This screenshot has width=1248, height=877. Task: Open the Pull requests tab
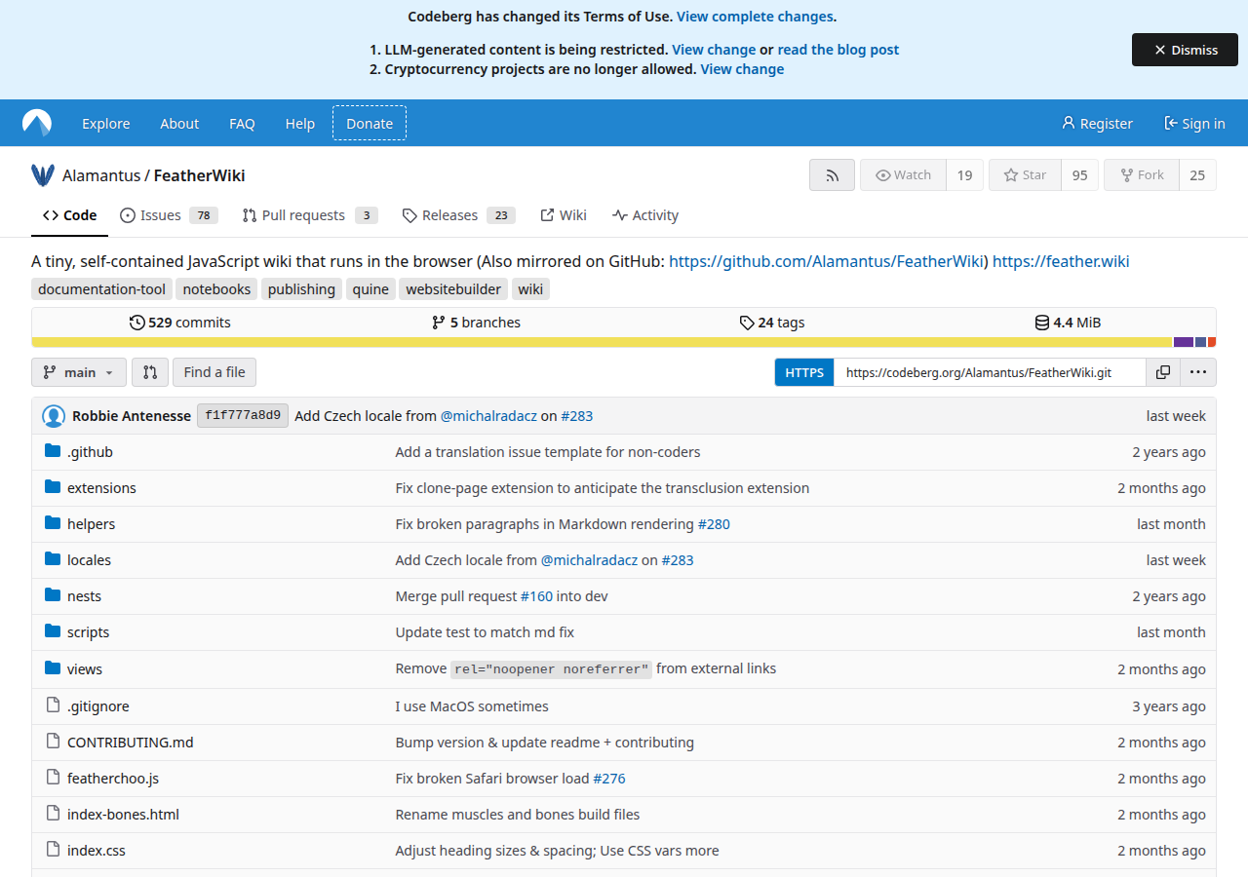309,215
